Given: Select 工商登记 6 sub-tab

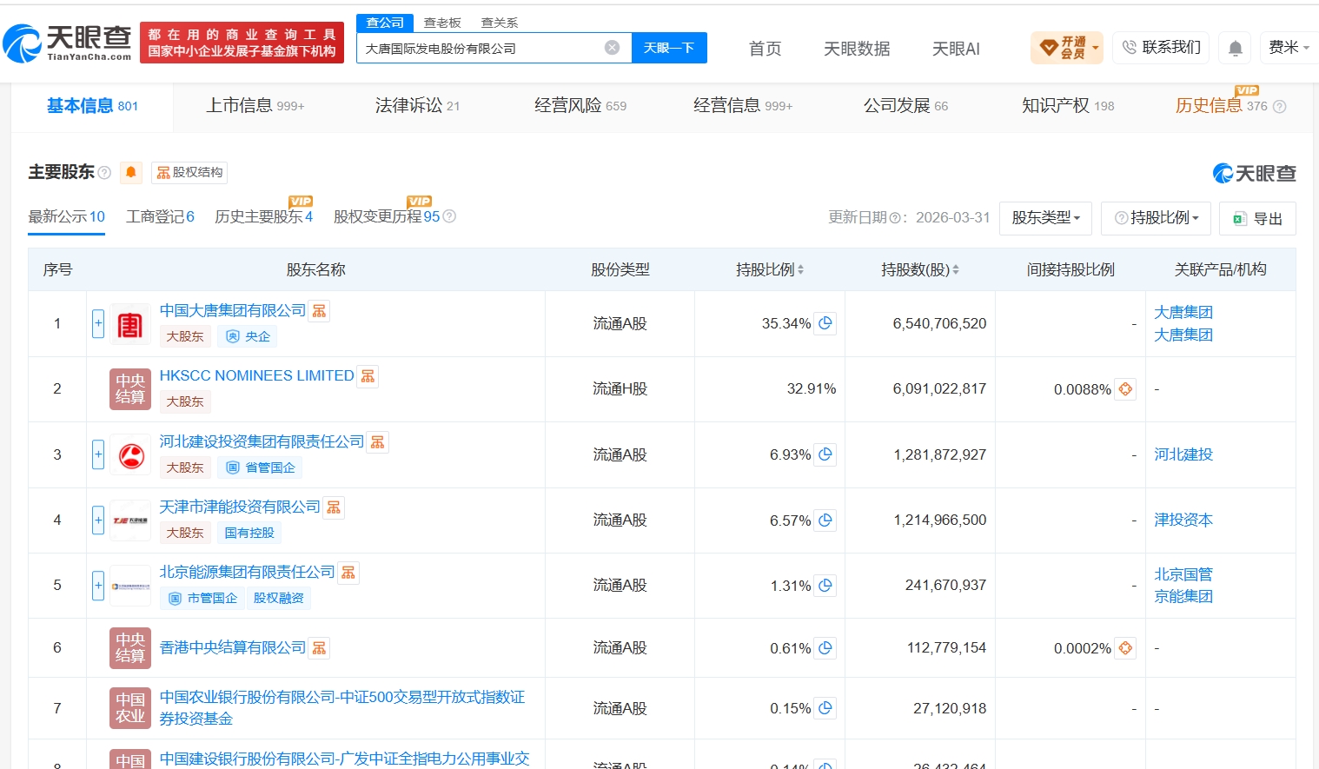Looking at the screenshot, I should pos(160,216).
